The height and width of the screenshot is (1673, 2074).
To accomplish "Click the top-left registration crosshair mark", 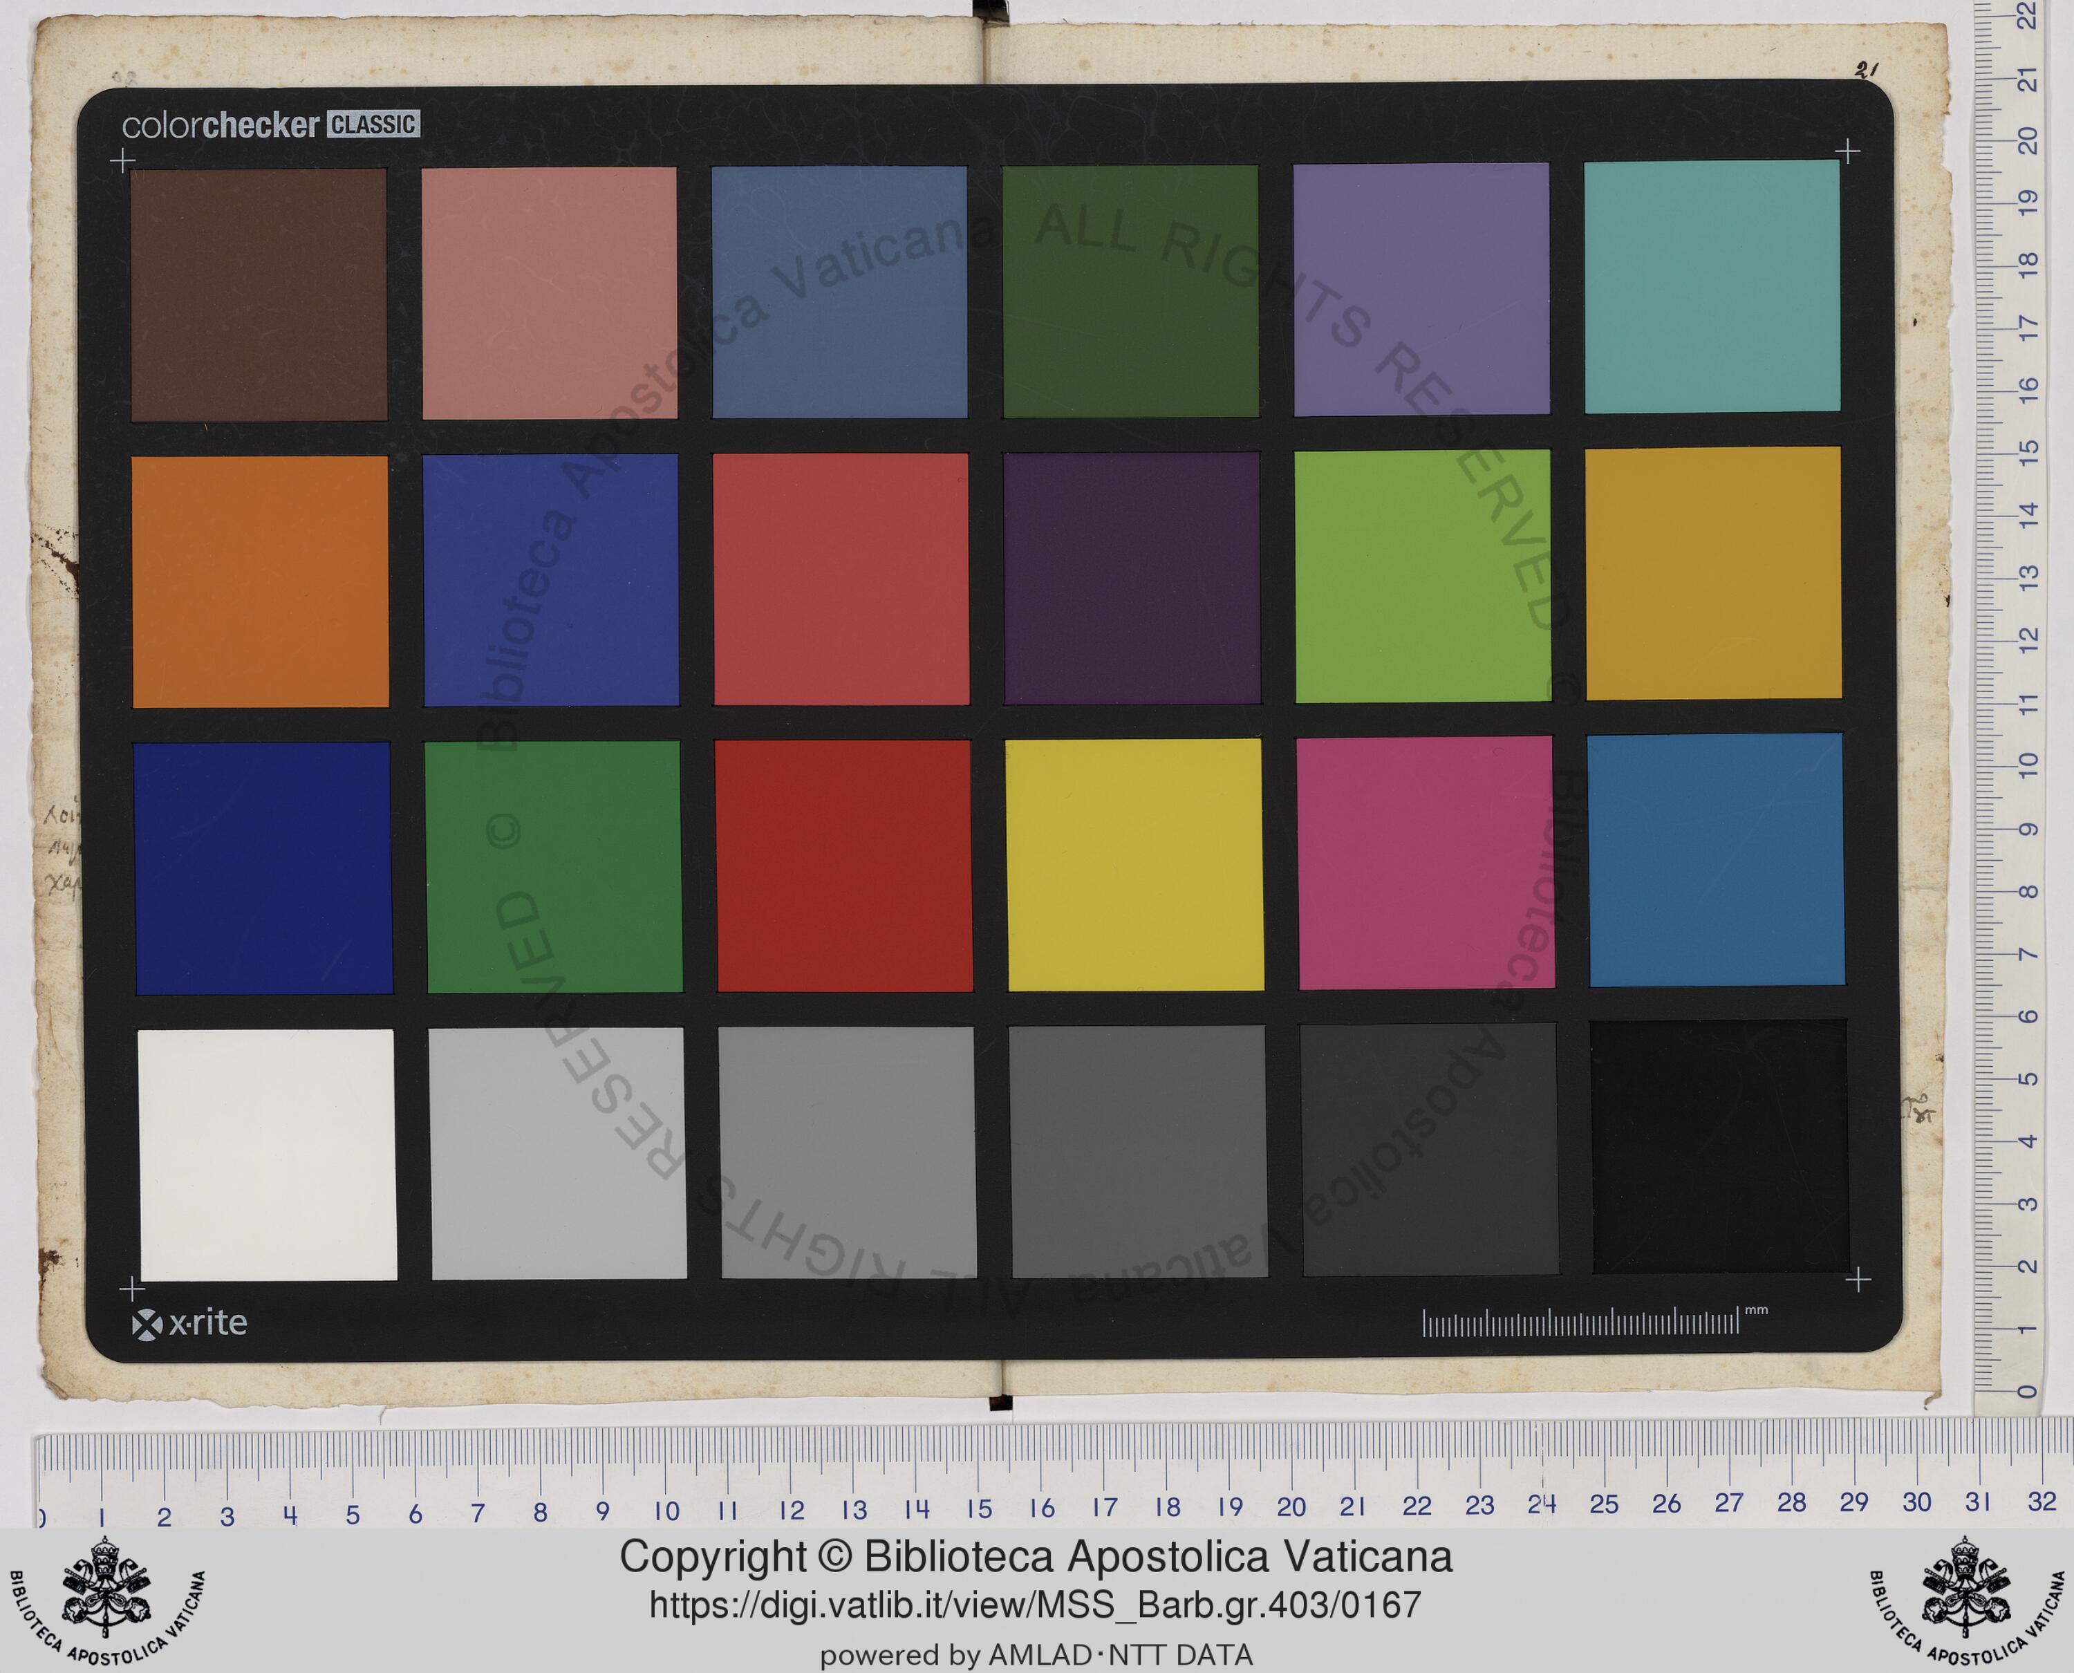I will coord(122,160).
